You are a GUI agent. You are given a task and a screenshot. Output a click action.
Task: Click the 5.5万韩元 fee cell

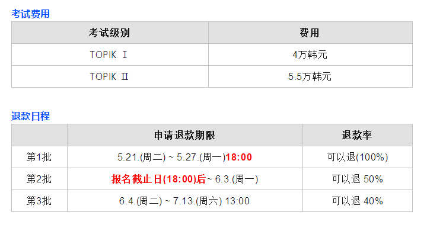pos(310,76)
